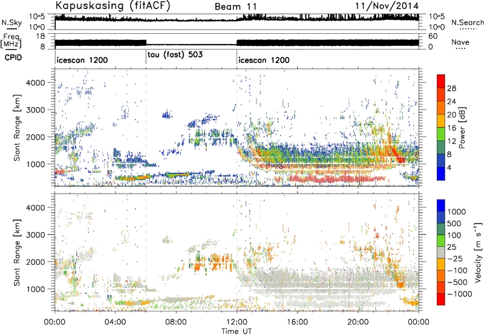The image size is (484, 335).
Task: Click the '60' Nave axis value
Action: (433, 36)
